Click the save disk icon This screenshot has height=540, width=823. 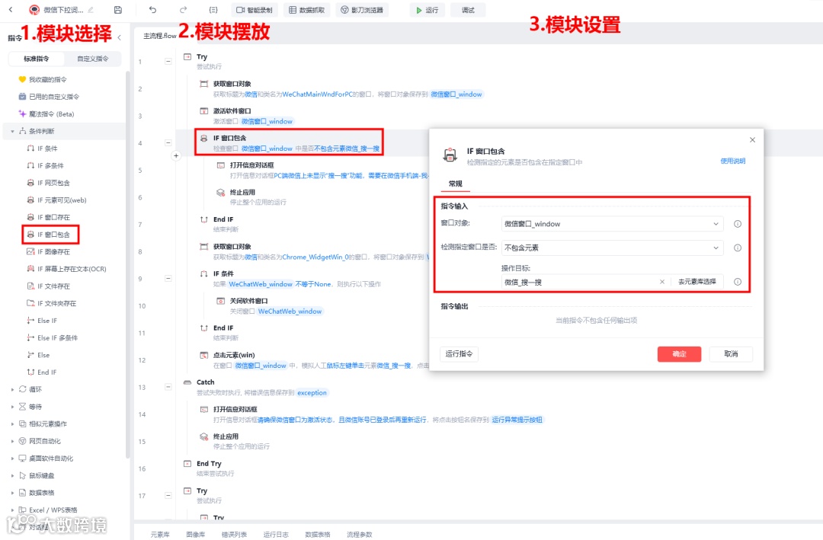pos(118,9)
